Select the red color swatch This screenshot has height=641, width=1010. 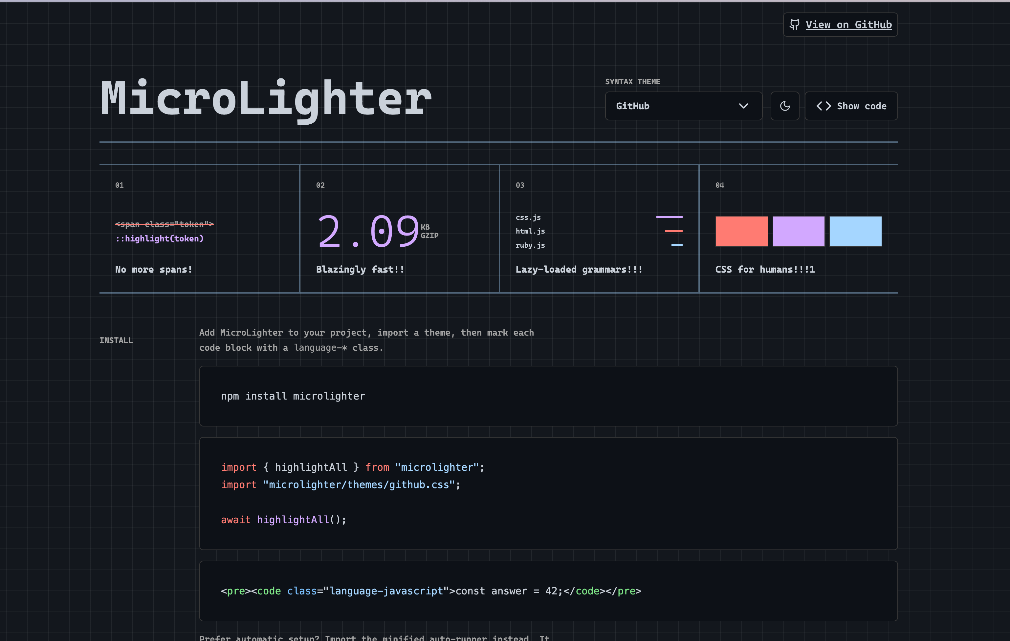(741, 231)
